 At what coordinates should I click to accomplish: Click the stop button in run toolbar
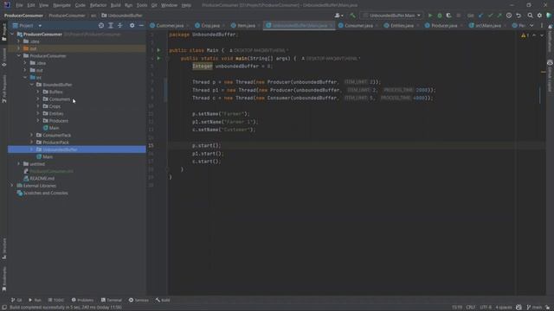click(458, 16)
